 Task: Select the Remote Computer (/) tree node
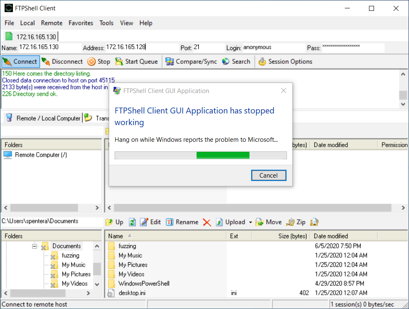tap(35, 155)
